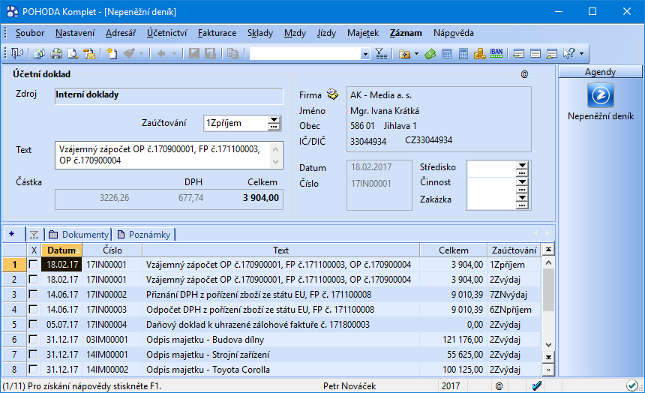
Task: Click the first panel layout icon after IBAN
Action: pos(519,54)
